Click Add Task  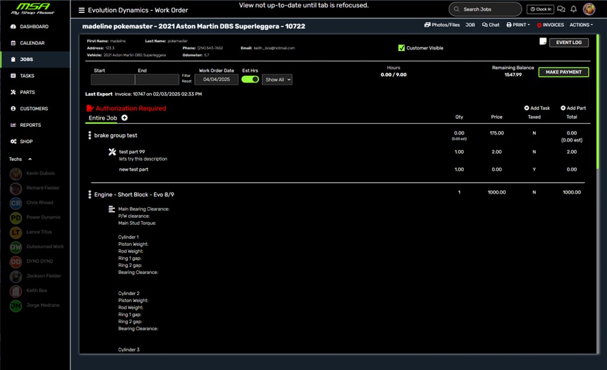[x=537, y=108]
